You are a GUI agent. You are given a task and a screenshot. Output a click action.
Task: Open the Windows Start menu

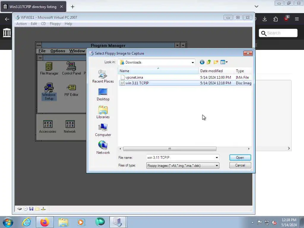click(x=8, y=222)
